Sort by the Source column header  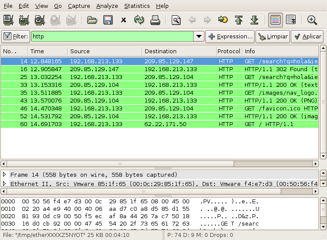pyautogui.click(x=105, y=51)
